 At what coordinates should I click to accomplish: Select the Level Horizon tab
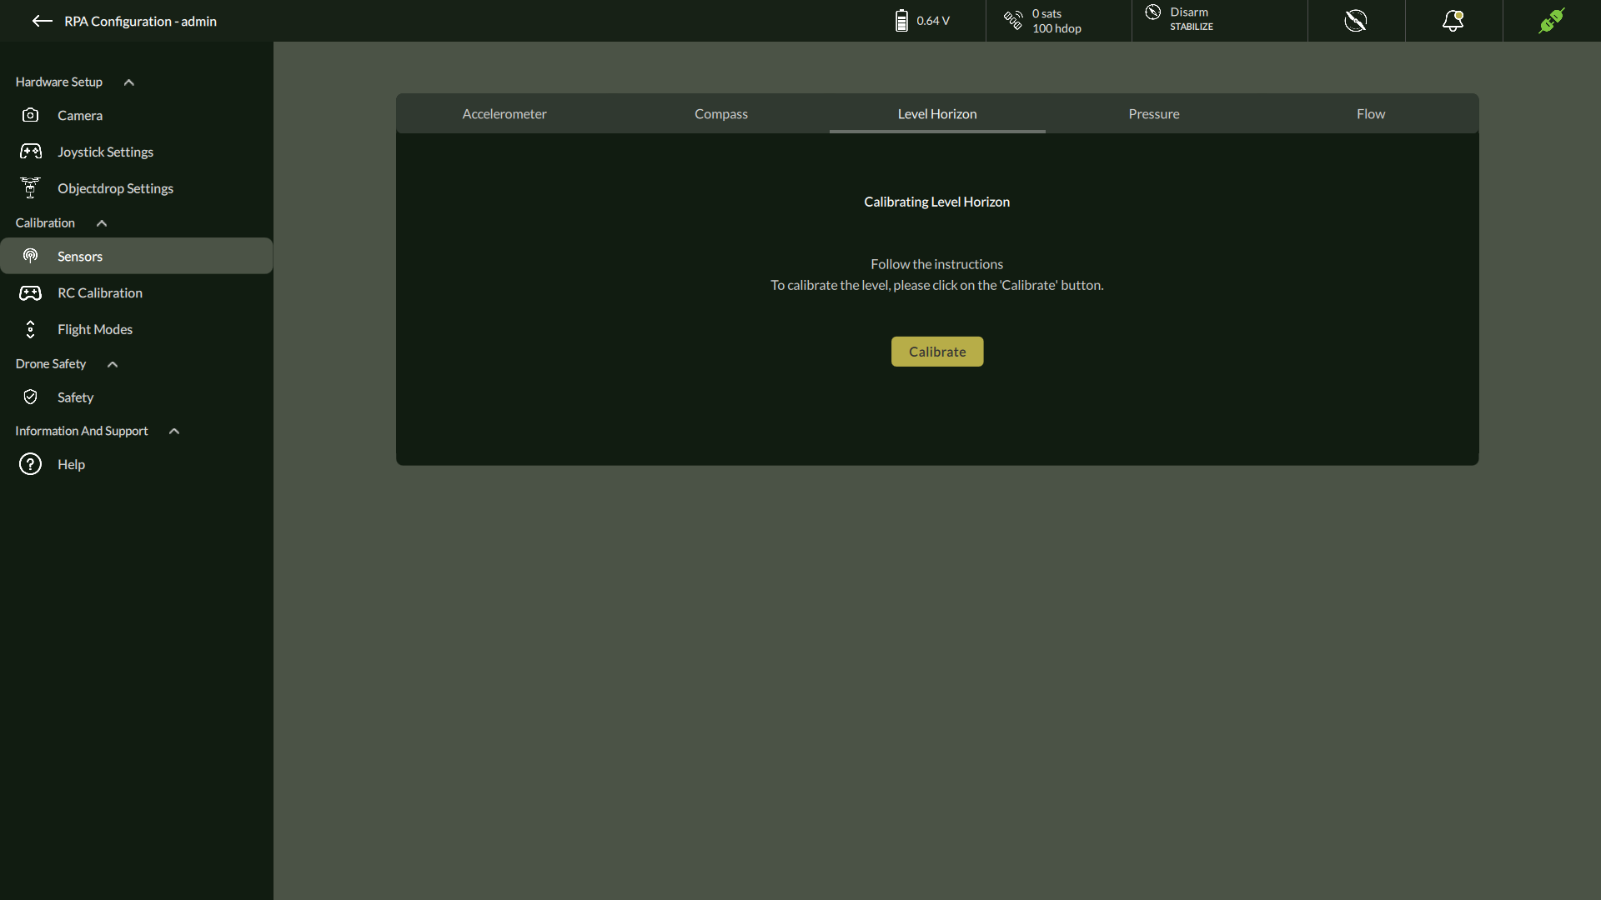(x=937, y=113)
